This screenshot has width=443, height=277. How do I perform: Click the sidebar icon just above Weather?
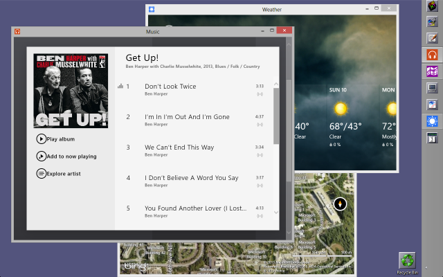(x=432, y=105)
